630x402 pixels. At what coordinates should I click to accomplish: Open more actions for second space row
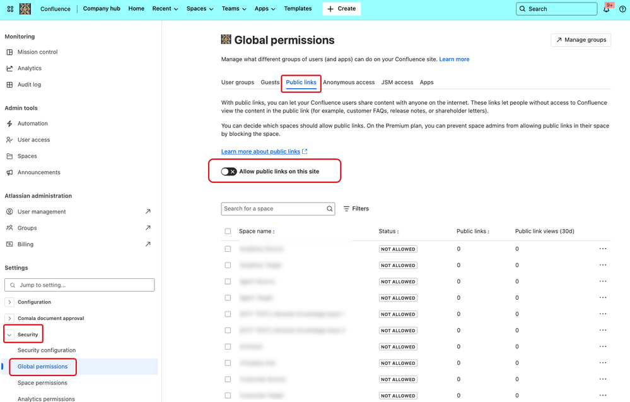(603, 265)
